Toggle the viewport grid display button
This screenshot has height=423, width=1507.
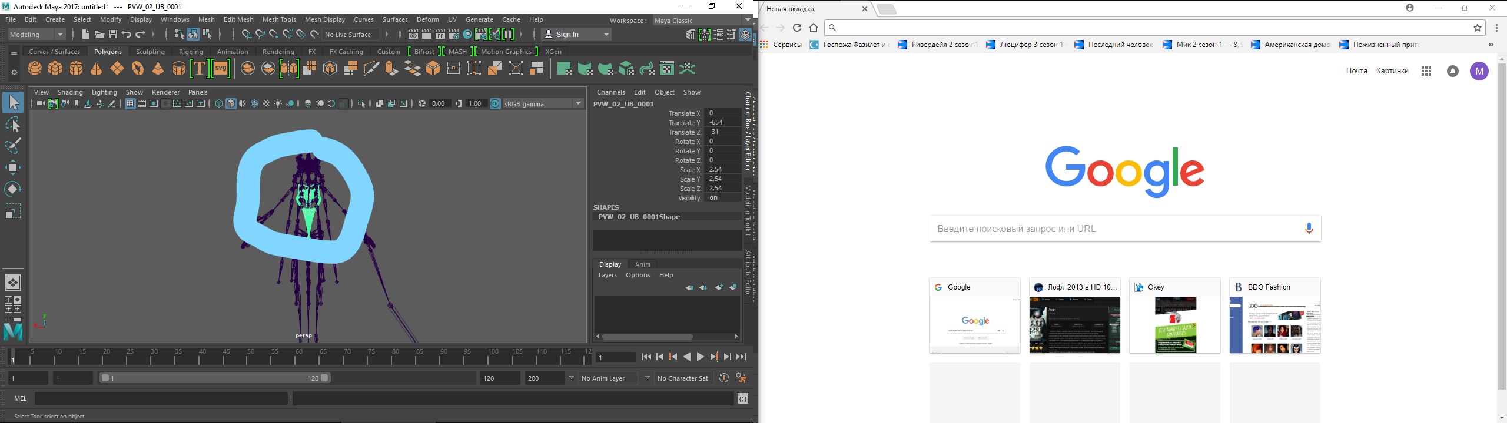pos(130,104)
